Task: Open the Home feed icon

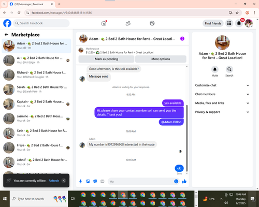Action: click(x=104, y=23)
